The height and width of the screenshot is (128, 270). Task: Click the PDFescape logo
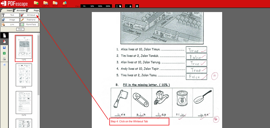point(14,4)
